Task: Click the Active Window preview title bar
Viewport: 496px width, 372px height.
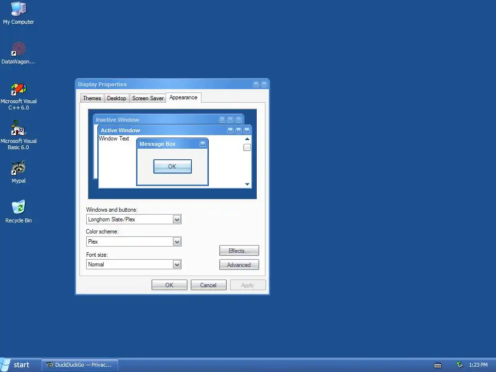Action: (x=175, y=130)
